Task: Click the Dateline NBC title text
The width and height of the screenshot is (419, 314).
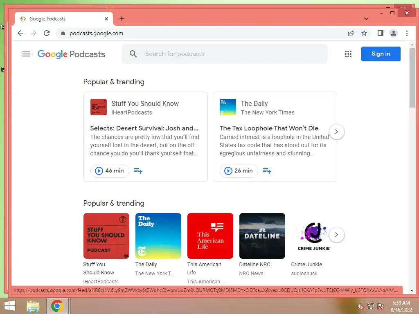Action: [x=255, y=265]
